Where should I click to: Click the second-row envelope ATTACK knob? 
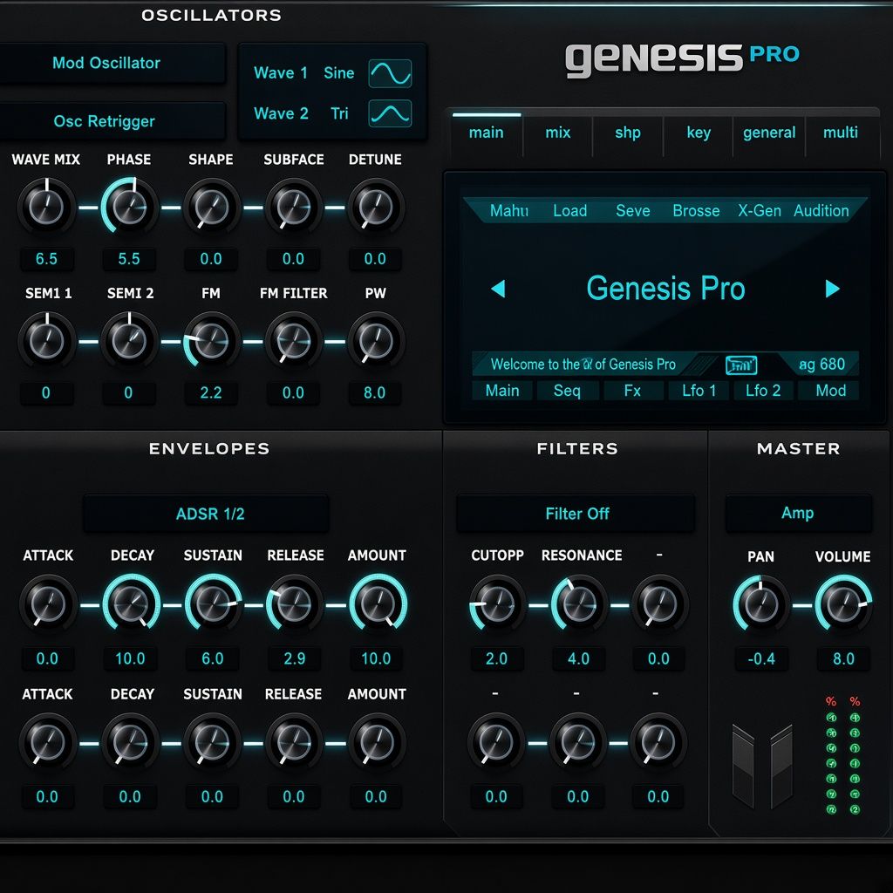tap(47, 742)
